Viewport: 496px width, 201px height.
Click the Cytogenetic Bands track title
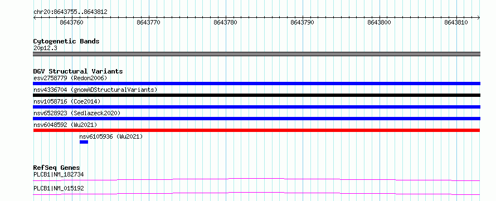(x=66, y=41)
